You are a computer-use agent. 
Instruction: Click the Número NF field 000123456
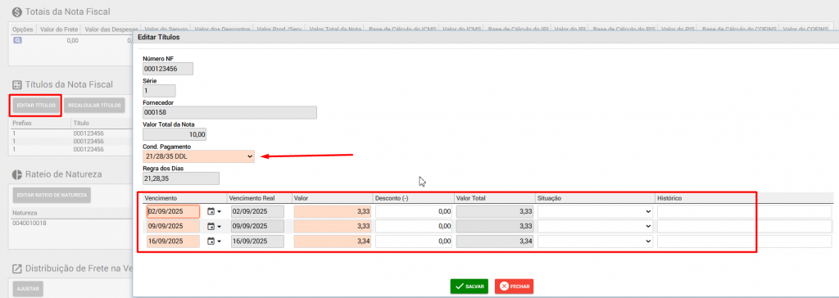coord(168,69)
